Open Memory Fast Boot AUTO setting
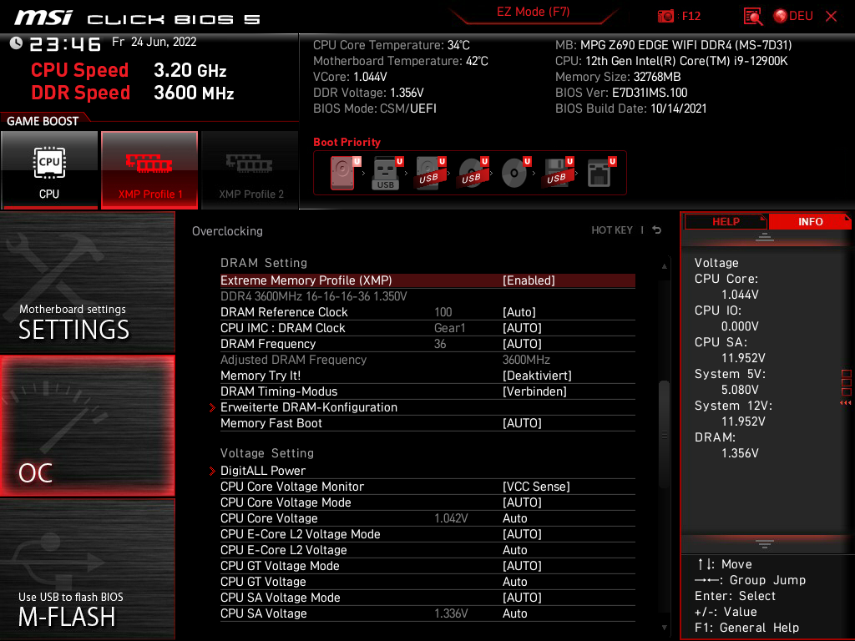Screen dimensions: 855x641 point(522,423)
